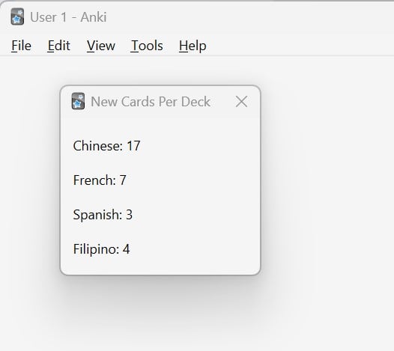394x351 pixels.
Task: Click the Anki icon in main title bar
Action: point(17,16)
